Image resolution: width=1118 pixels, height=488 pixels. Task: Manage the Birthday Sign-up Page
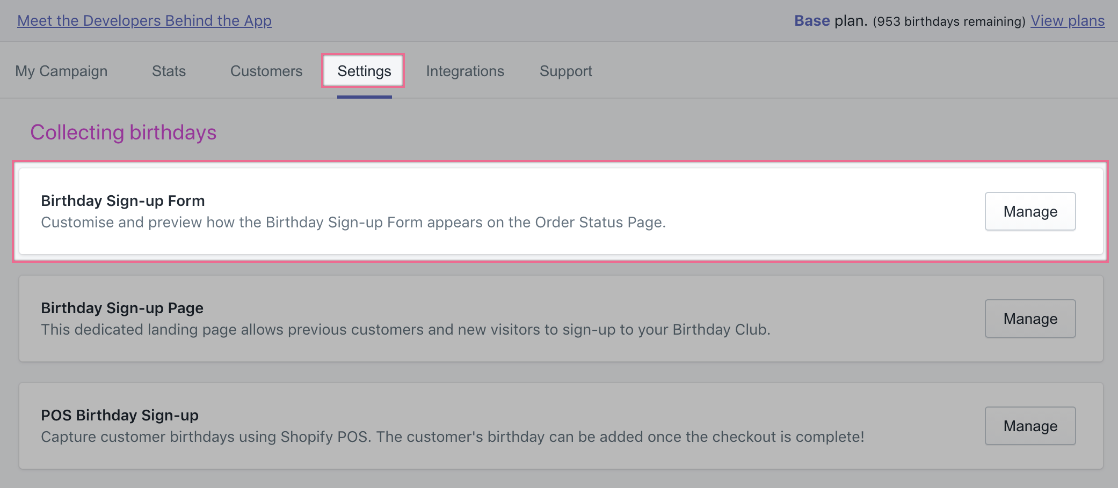1030,319
